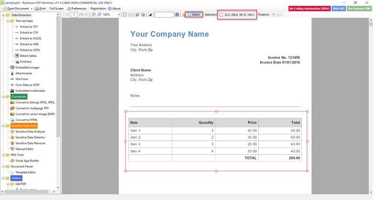Click the Web API button

(339, 9)
